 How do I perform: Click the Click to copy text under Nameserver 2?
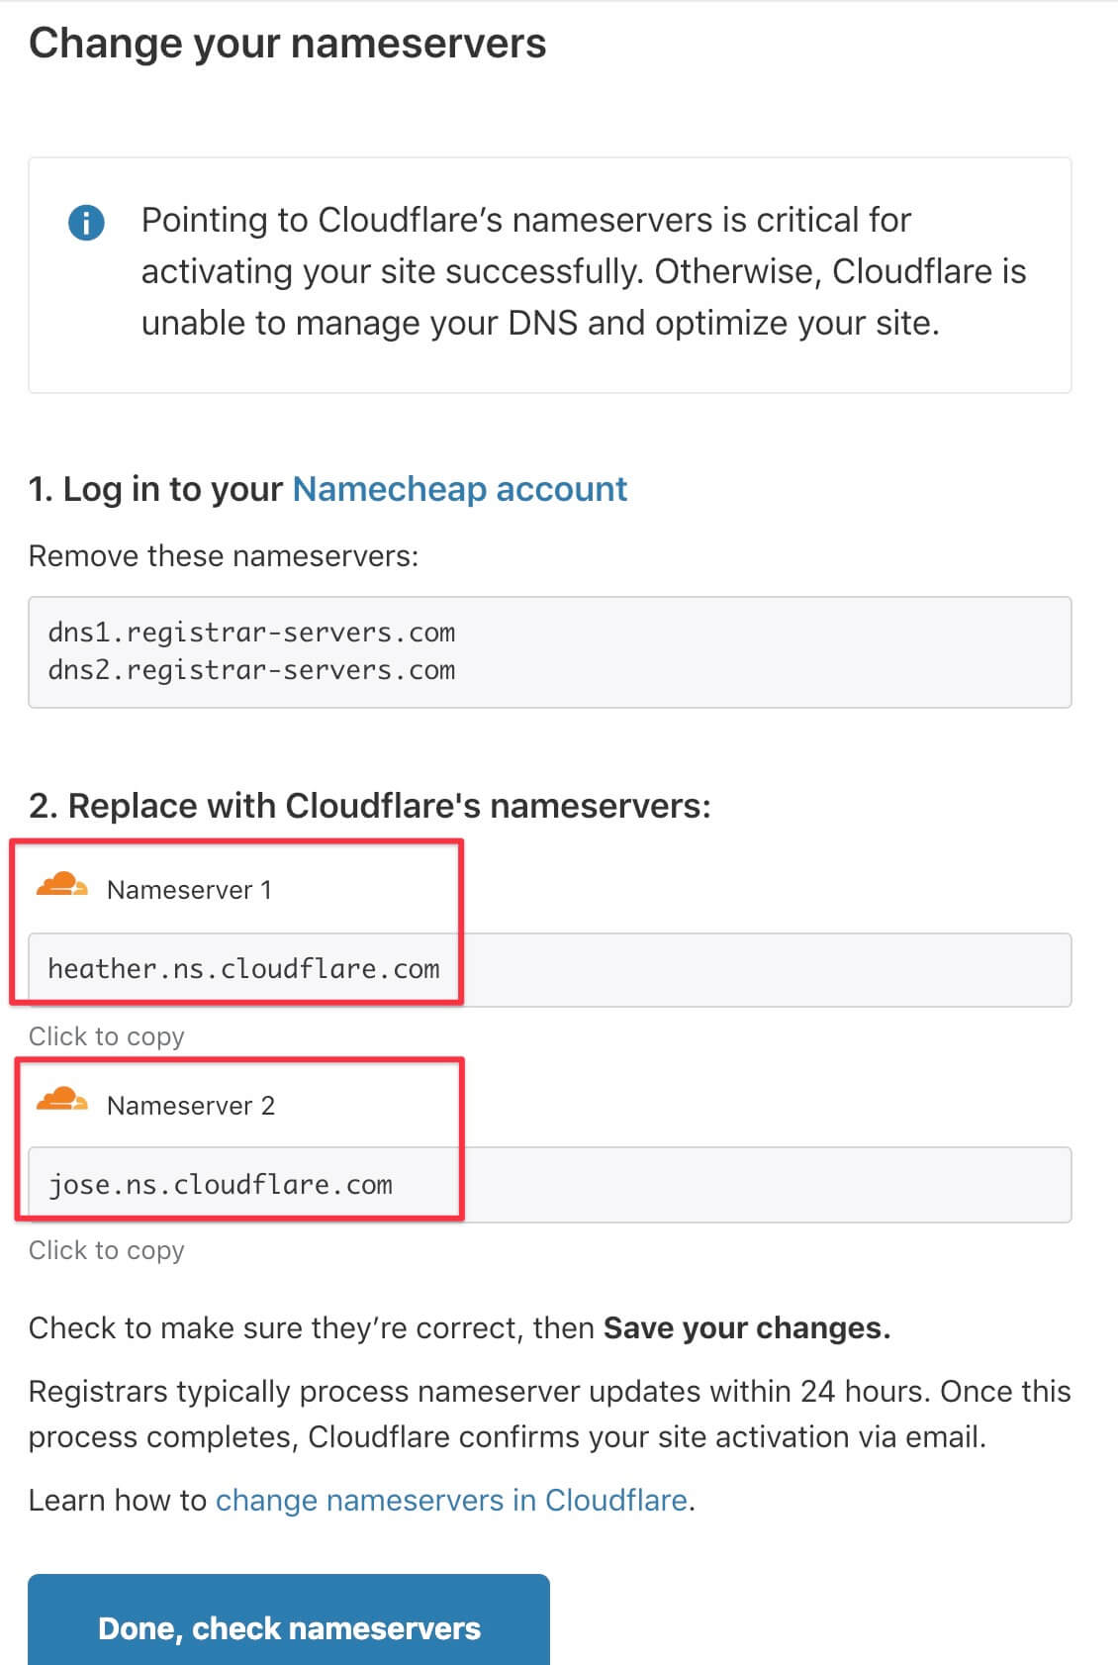click(107, 1250)
